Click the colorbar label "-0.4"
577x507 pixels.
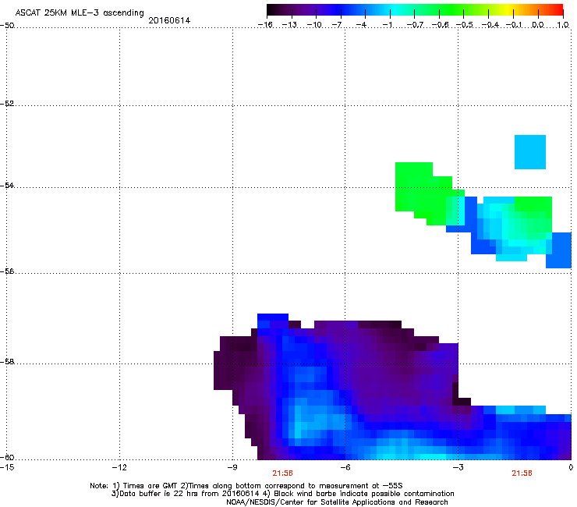tap(490, 25)
